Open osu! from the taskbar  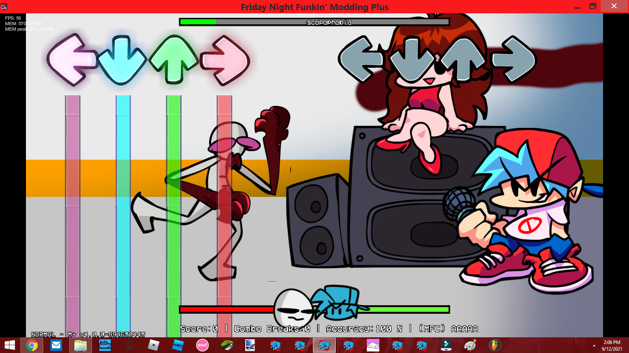click(x=202, y=345)
